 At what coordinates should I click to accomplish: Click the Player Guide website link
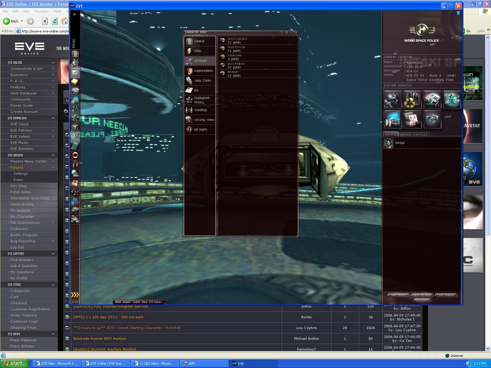click(x=21, y=105)
